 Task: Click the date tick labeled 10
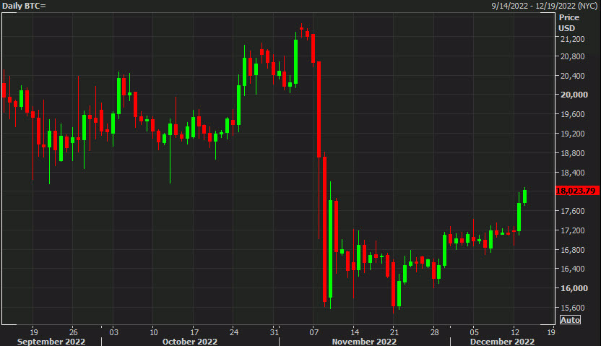(x=154, y=332)
